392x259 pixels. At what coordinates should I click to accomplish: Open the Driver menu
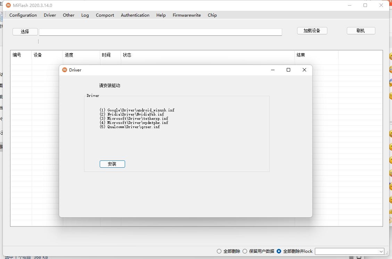pyautogui.click(x=50, y=15)
